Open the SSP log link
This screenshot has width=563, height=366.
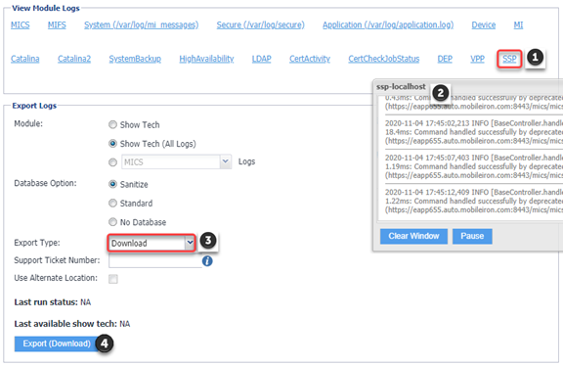pyautogui.click(x=509, y=59)
